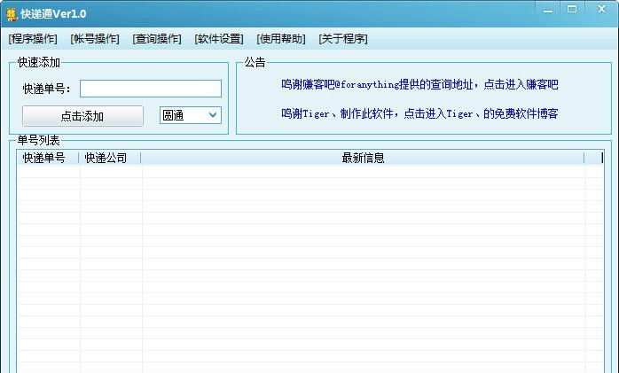
Task: Open the [使用帮助] menu
Action: 281,39
